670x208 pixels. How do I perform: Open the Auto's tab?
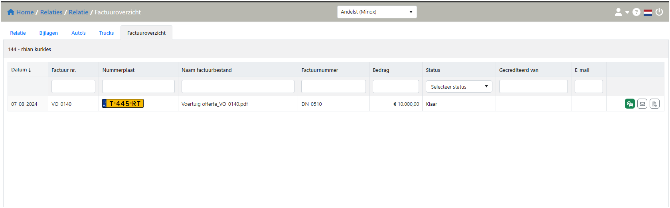[x=79, y=33]
